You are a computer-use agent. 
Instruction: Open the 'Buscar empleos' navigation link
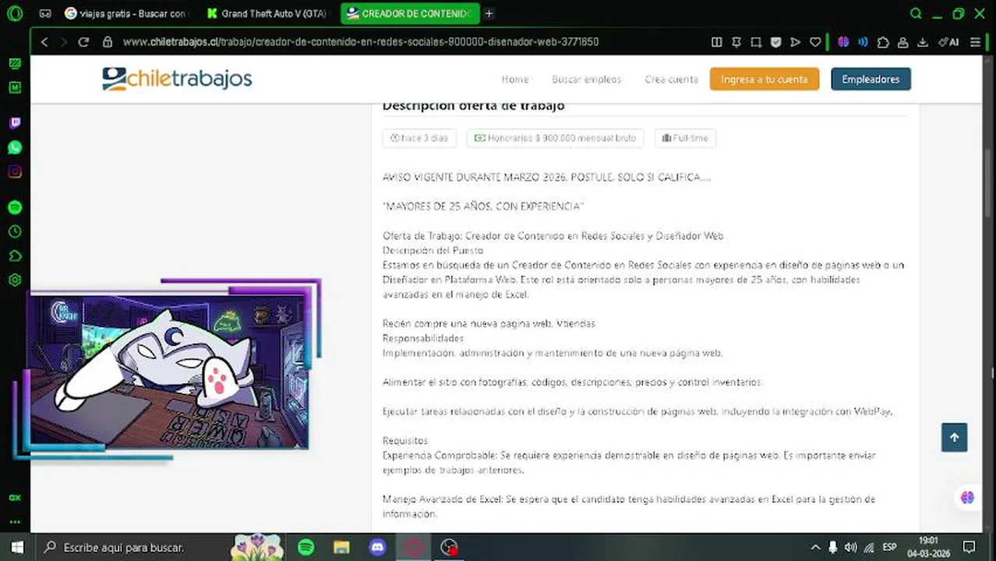tap(587, 79)
